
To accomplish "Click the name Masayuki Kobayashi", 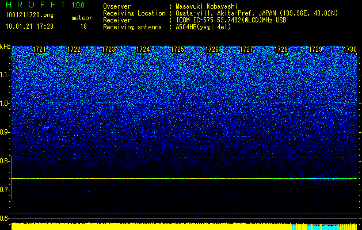I will 207,6.
